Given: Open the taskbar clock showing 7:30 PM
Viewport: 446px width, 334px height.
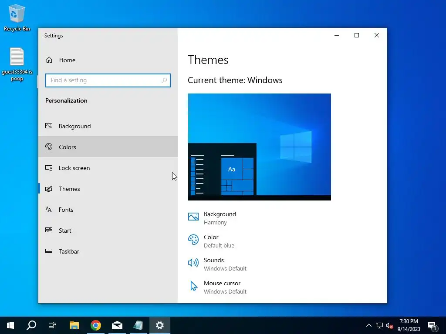Looking at the screenshot, I should (x=409, y=325).
